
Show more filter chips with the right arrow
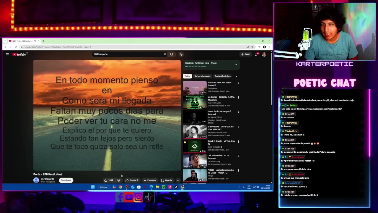point(236,76)
